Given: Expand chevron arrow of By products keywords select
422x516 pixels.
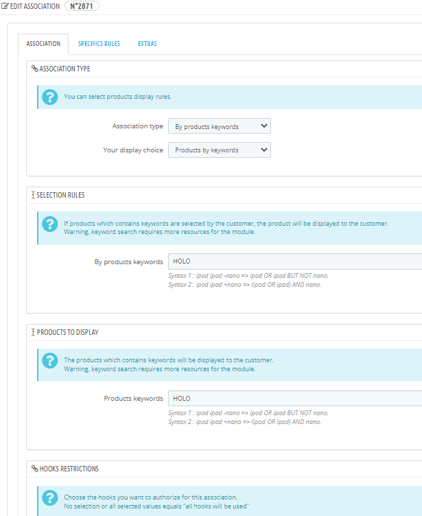Looking at the screenshot, I should (264, 126).
